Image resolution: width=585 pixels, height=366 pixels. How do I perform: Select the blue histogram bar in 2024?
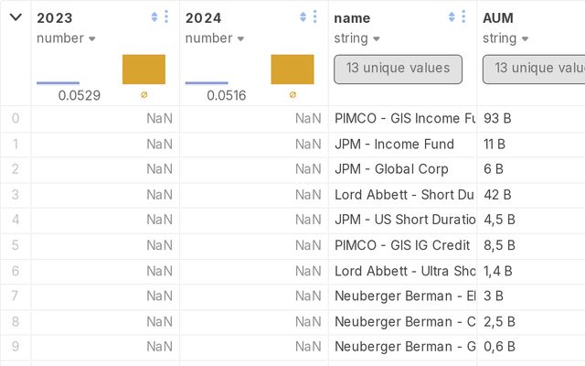[207, 83]
